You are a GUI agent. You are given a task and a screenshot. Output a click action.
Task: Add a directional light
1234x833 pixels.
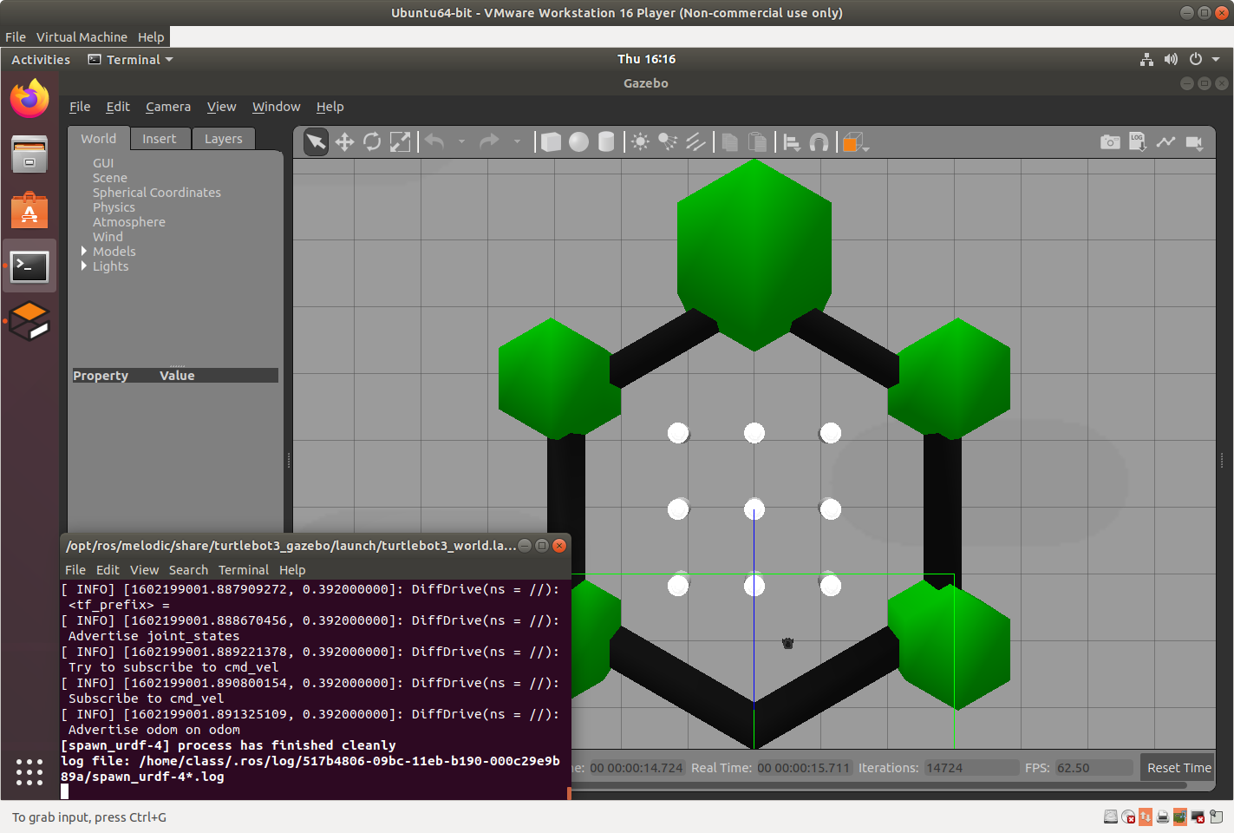[696, 142]
